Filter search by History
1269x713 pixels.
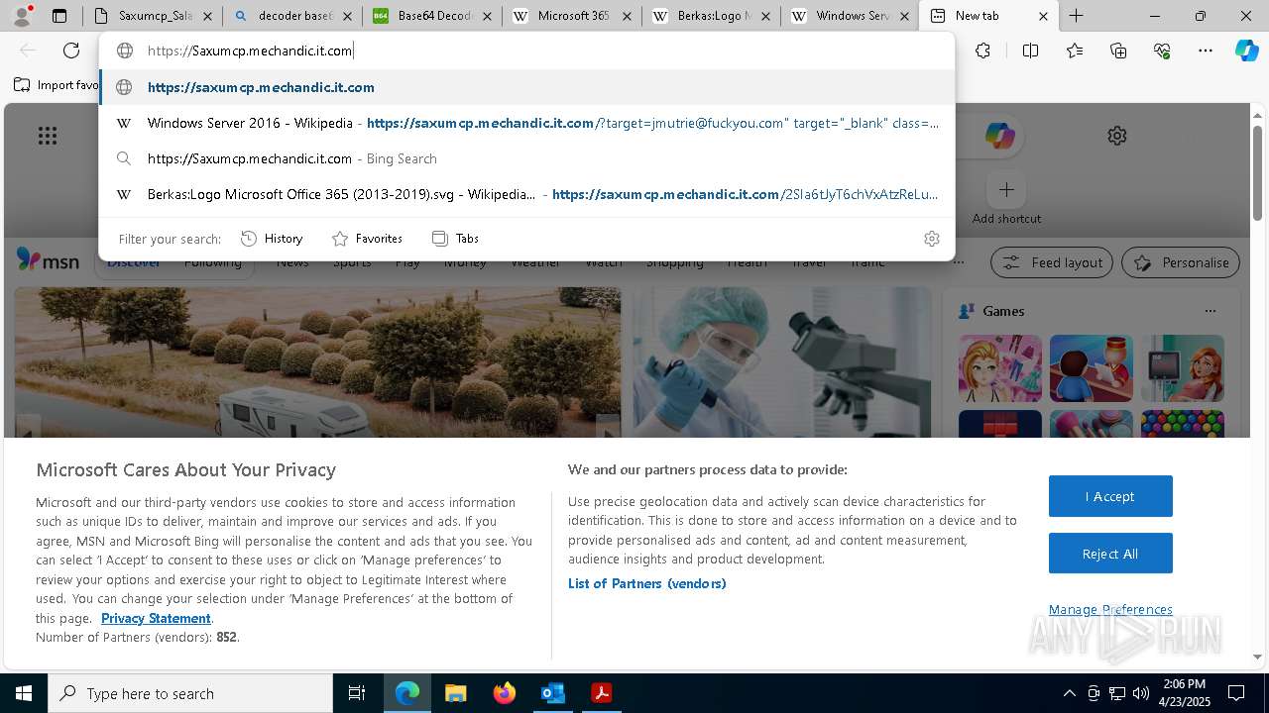tap(272, 239)
